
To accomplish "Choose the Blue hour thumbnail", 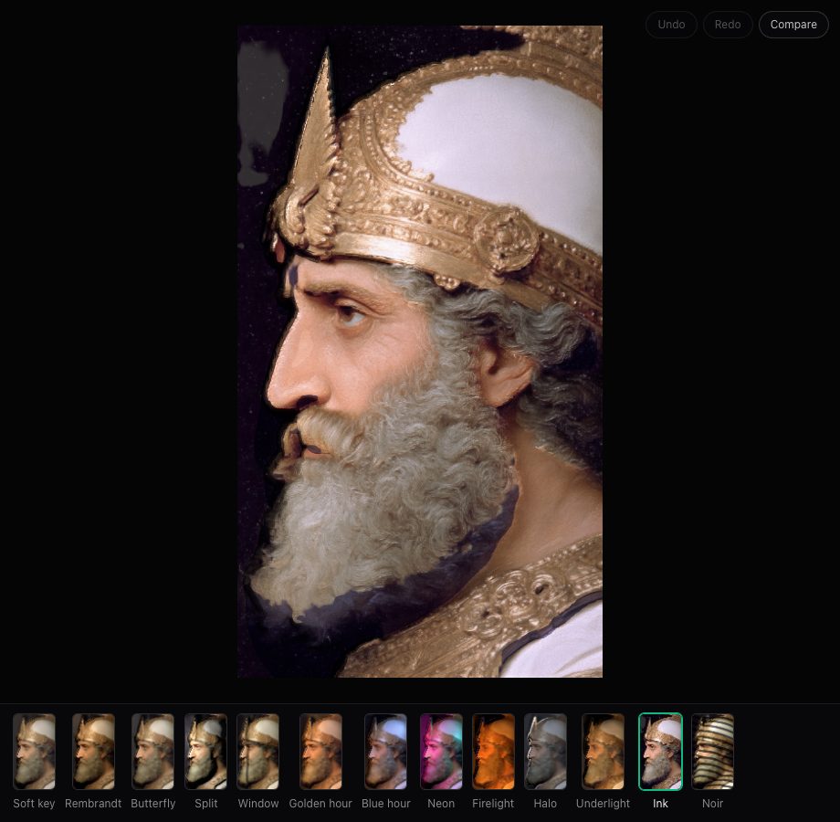I will [x=385, y=752].
